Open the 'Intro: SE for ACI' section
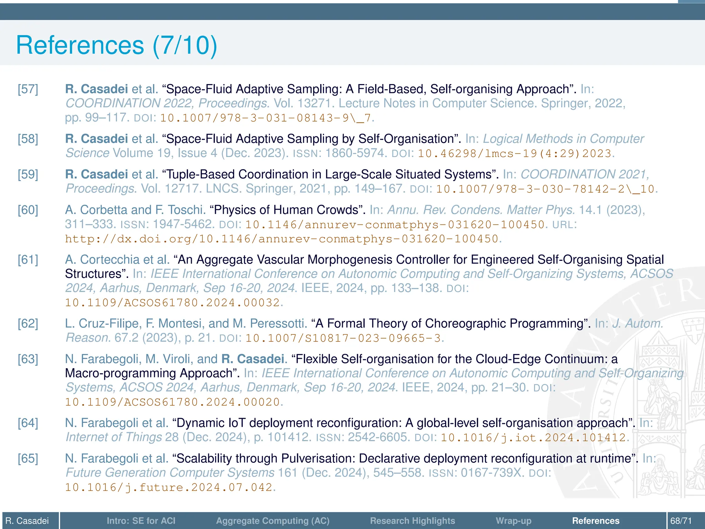Screen dimensions: 705x529 point(141,520)
